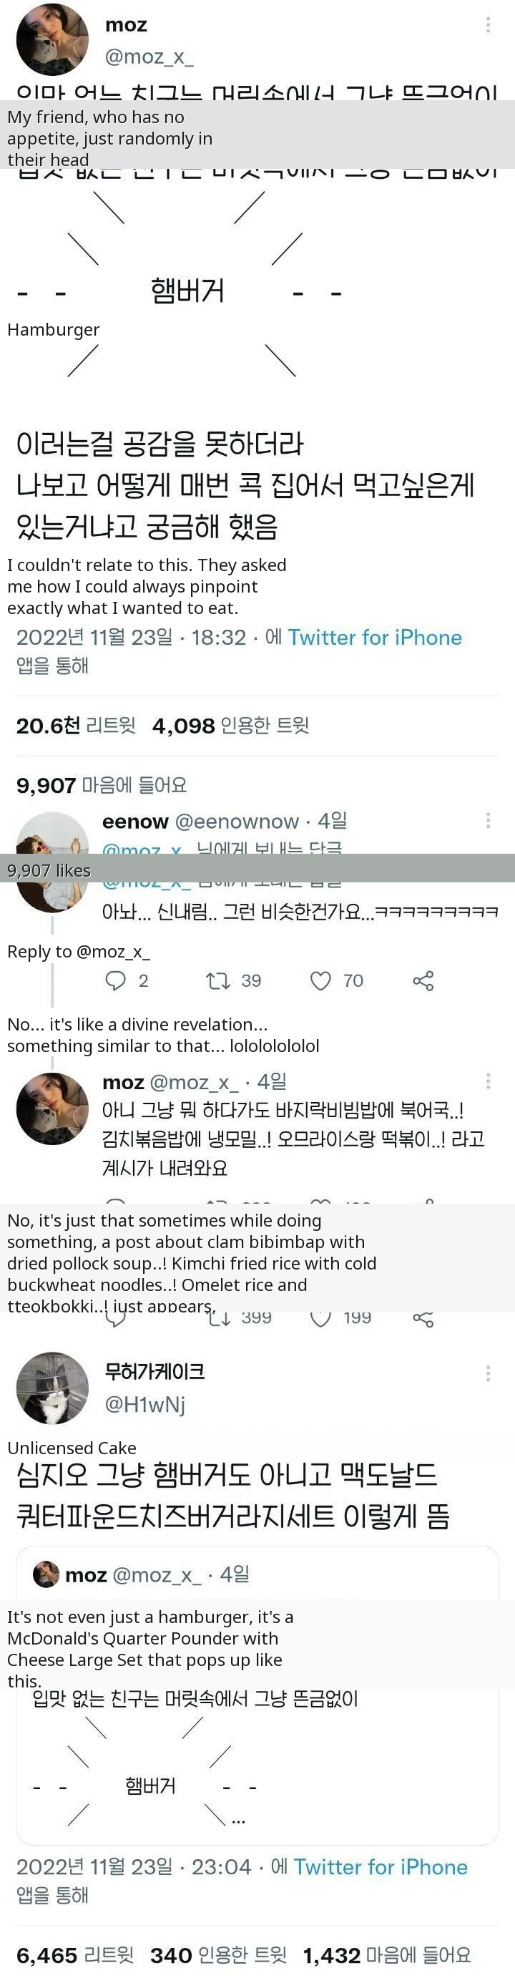The height and width of the screenshot is (1978, 515).
Task: Like moz's reply showing 199 likes
Action: (320, 1317)
